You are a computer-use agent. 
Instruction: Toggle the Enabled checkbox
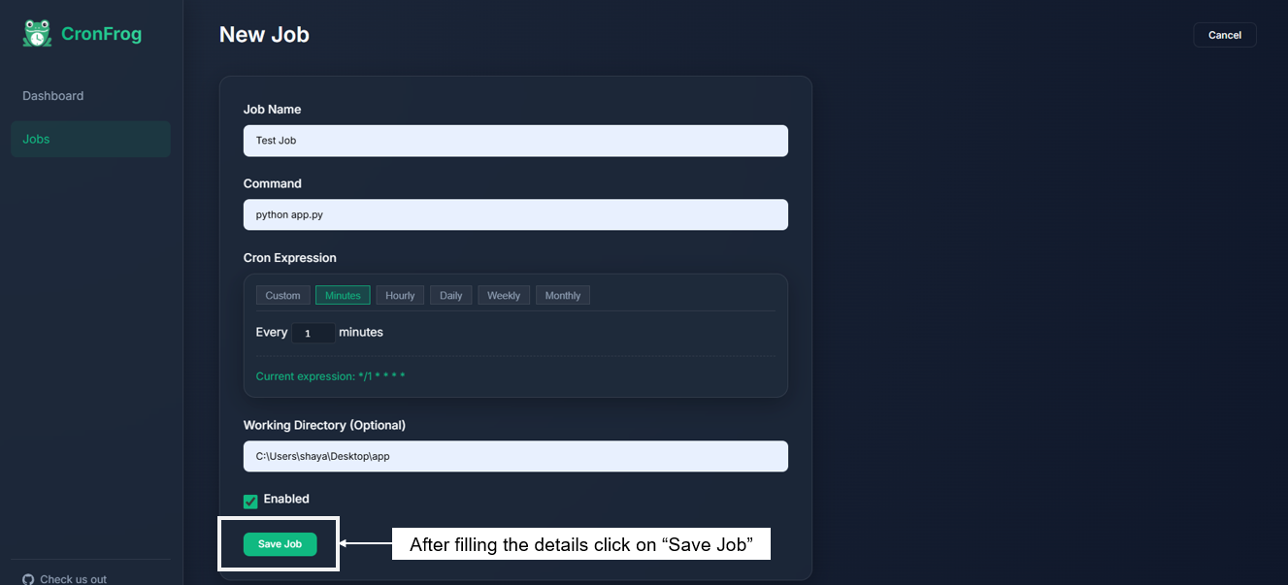coord(250,501)
